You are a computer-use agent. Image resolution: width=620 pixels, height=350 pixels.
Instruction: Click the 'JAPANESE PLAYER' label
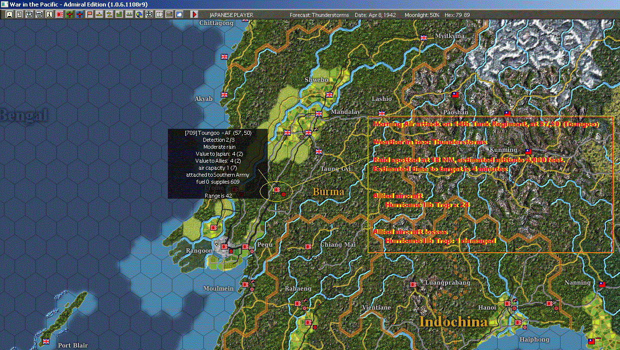pos(231,15)
